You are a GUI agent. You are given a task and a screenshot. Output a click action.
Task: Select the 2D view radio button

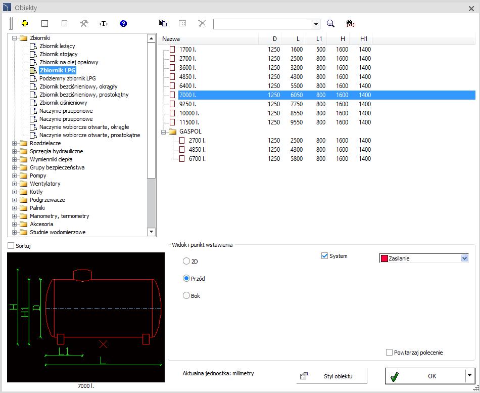[x=186, y=261]
